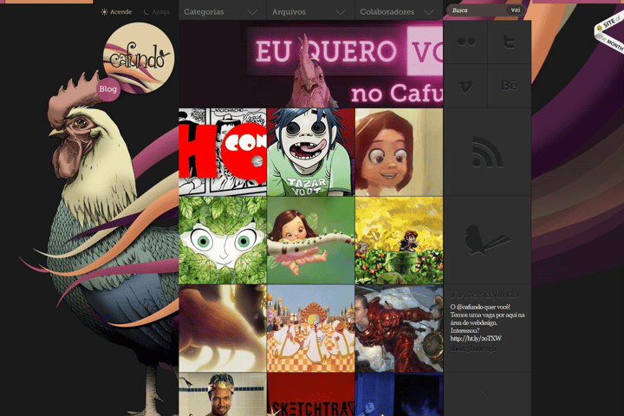This screenshot has height=416, width=624.
Task: Open the Categorias menu
Action: (x=223, y=12)
